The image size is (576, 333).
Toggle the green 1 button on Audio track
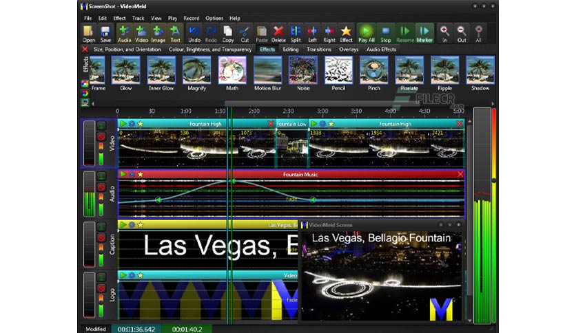pyautogui.click(x=101, y=176)
